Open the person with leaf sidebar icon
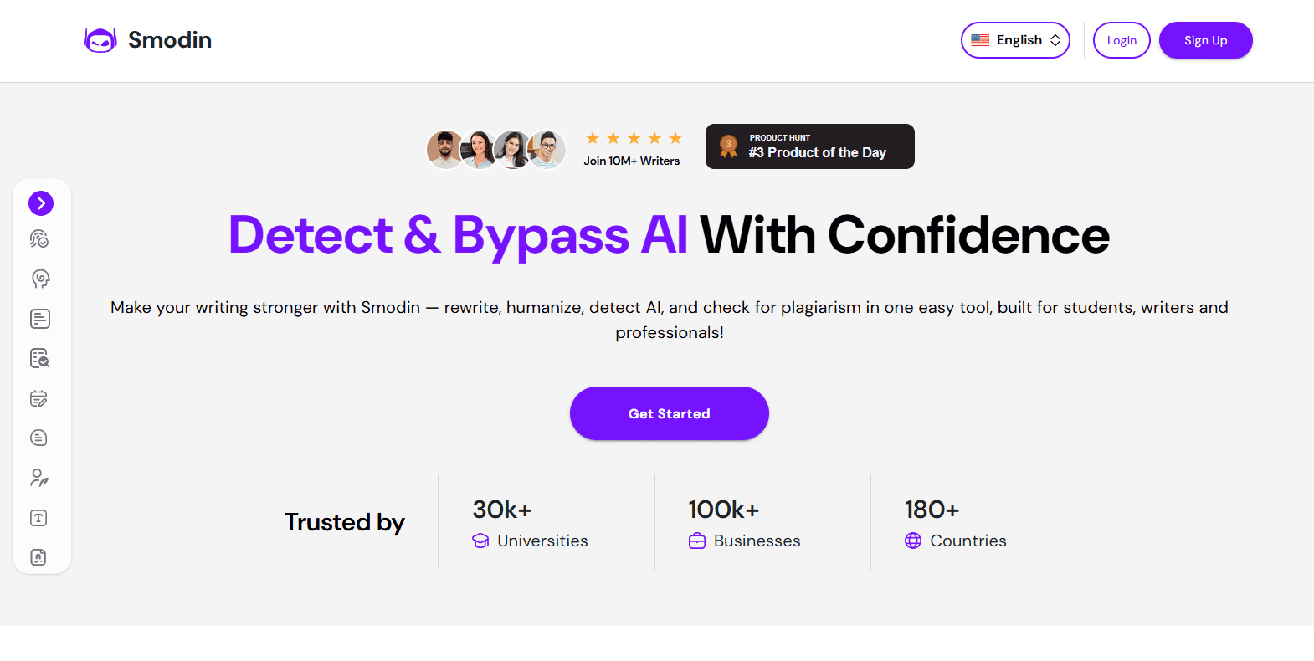This screenshot has width=1314, height=661. point(39,478)
